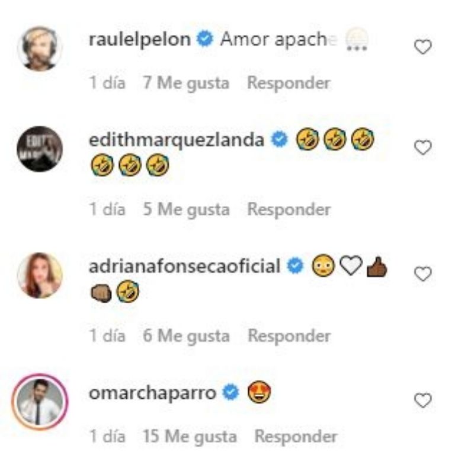View omarchaparro's story from avatar ring

pos(40,402)
